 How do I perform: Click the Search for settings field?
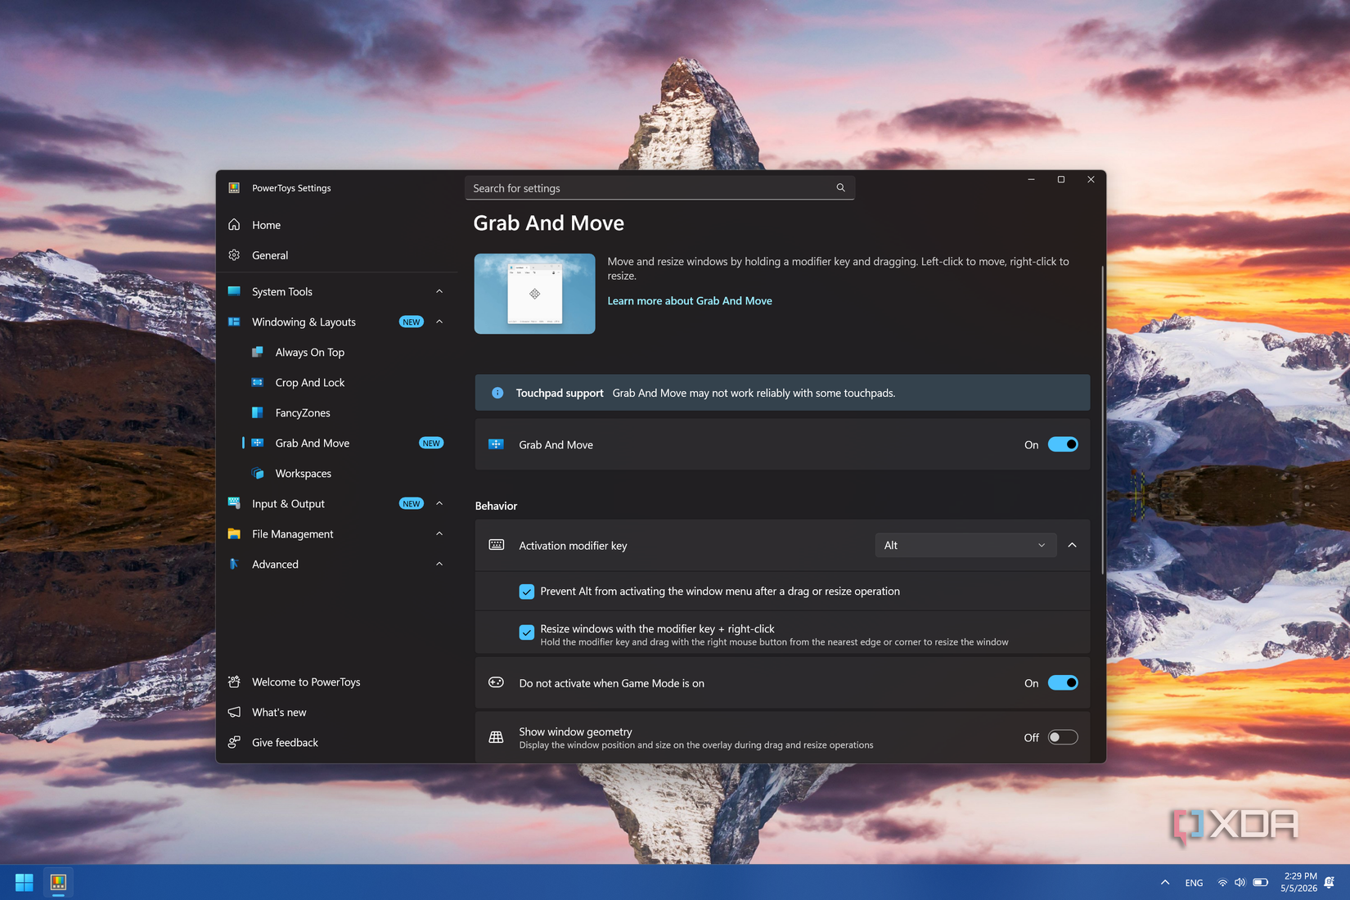click(x=659, y=188)
